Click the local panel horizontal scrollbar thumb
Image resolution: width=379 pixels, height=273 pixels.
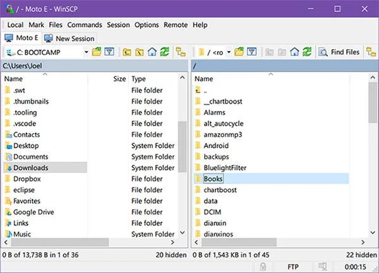(60, 242)
